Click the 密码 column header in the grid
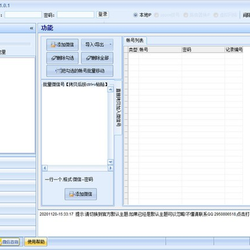This screenshot has width=250, height=250. tap(203, 50)
